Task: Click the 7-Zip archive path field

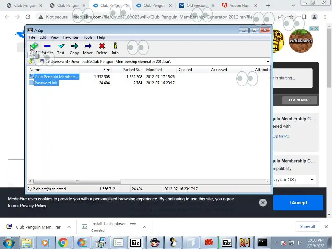Action: [154, 62]
